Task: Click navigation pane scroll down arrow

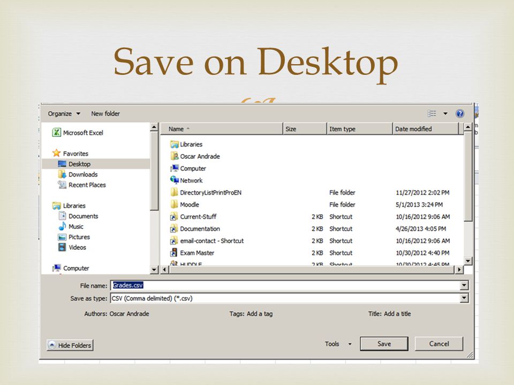Action: click(x=154, y=269)
